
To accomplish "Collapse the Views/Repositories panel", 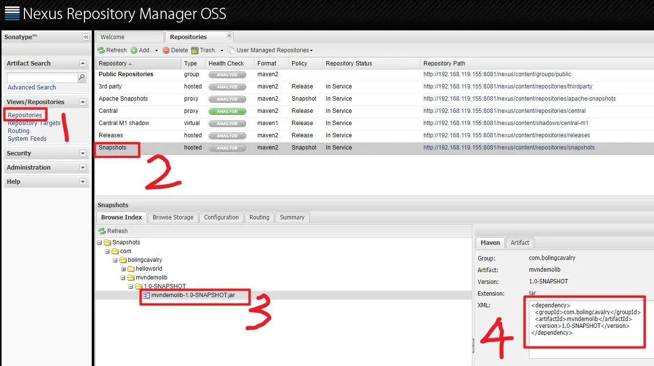I will click(x=83, y=102).
